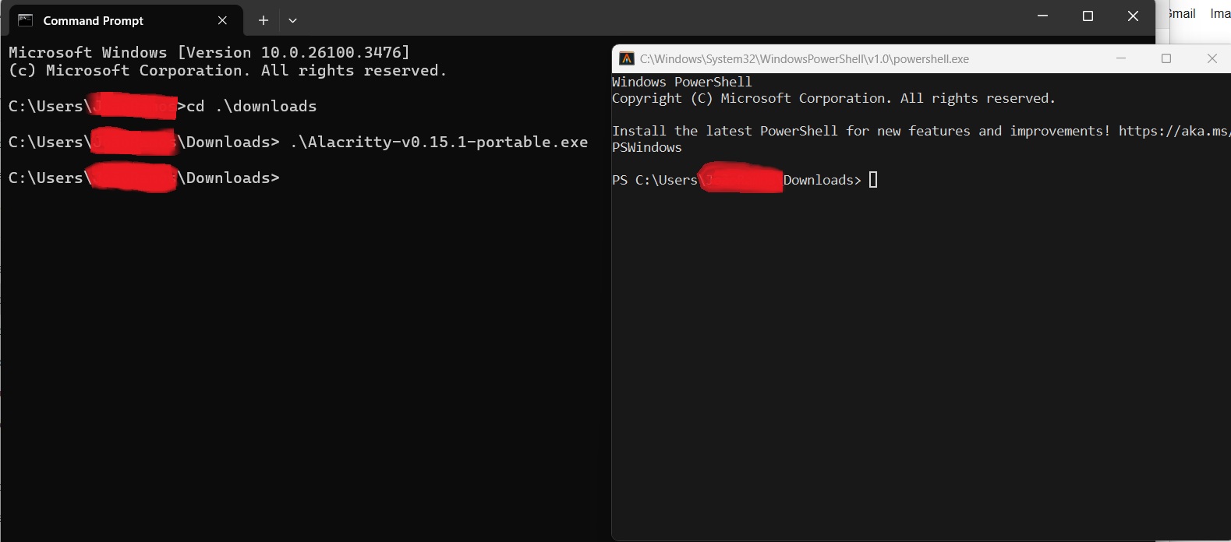Close the Command Prompt tab with its X
The width and height of the screenshot is (1231, 542).
[221, 20]
